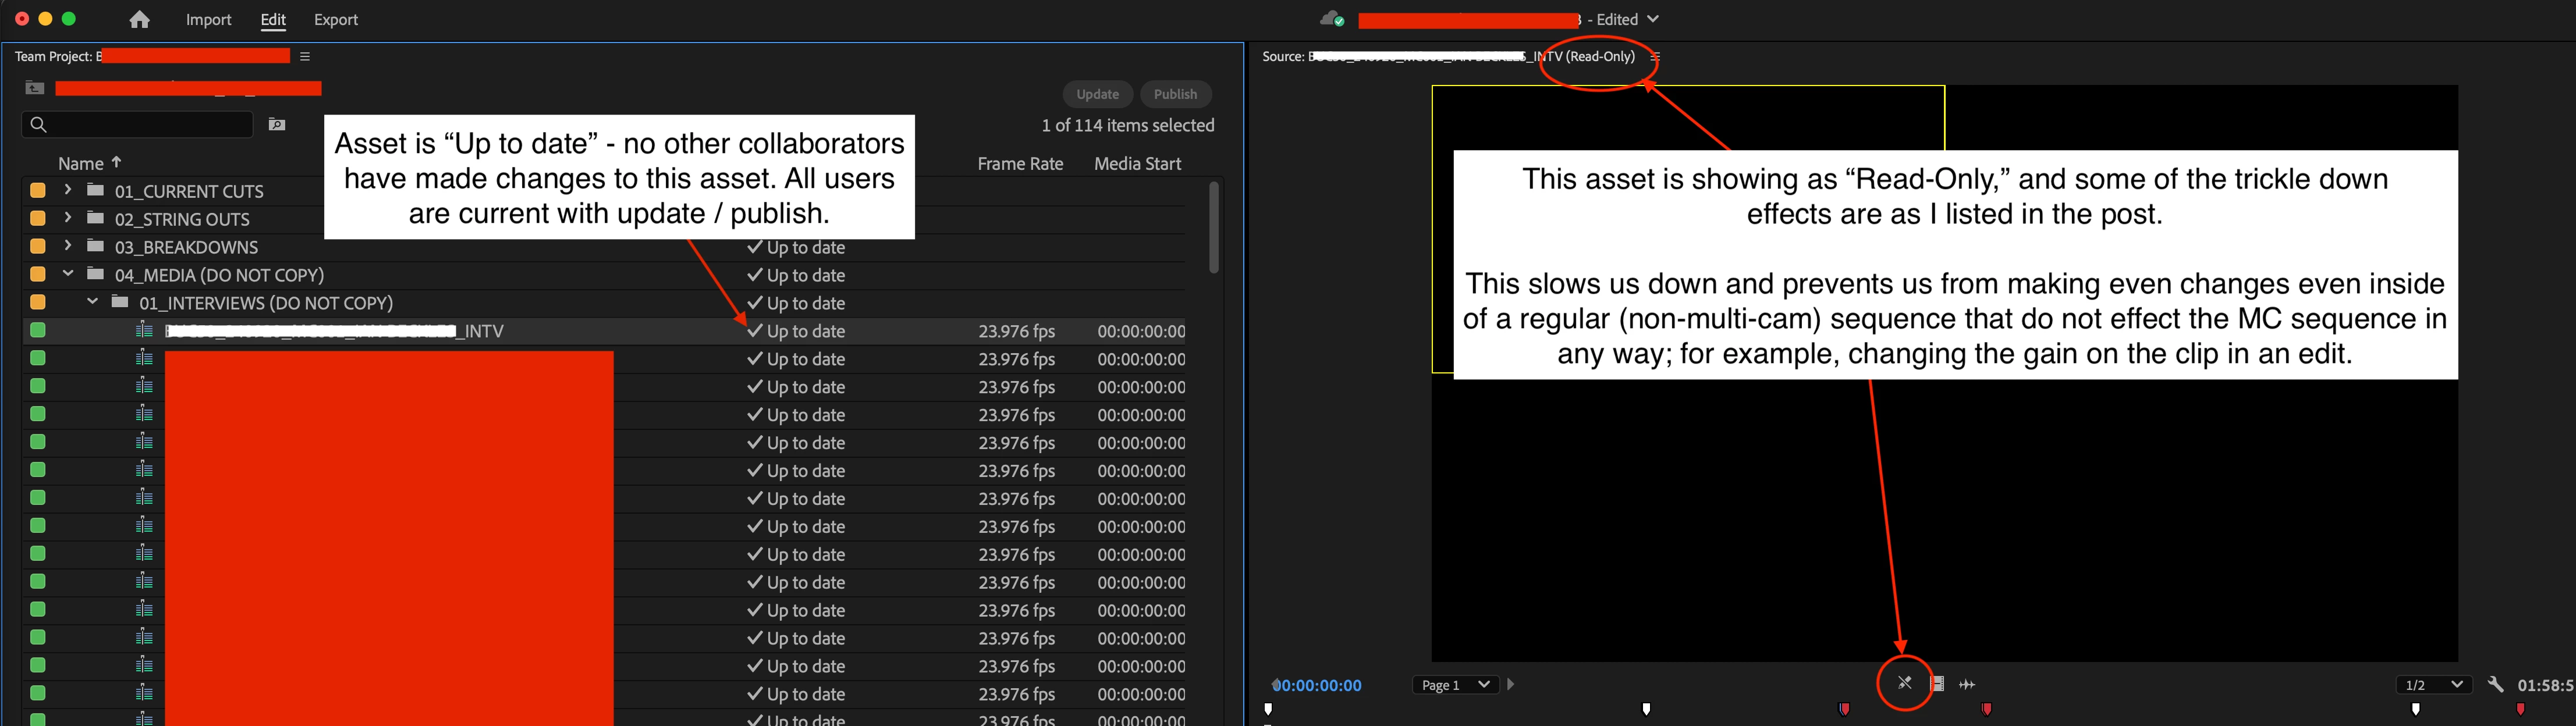This screenshot has width=2576, height=726.
Task: Click the source monitor settings wrench icon
Action: click(x=2496, y=684)
